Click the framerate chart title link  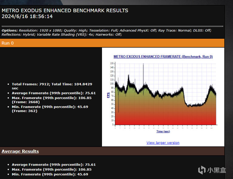(x=163, y=57)
